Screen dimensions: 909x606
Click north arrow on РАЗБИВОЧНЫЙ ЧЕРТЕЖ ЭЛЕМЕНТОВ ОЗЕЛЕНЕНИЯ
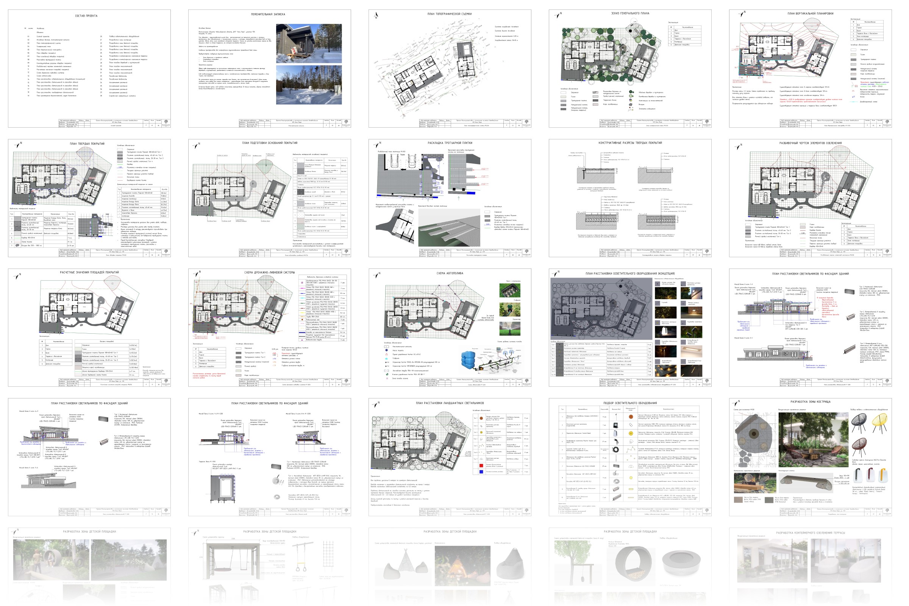click(739, 147)
